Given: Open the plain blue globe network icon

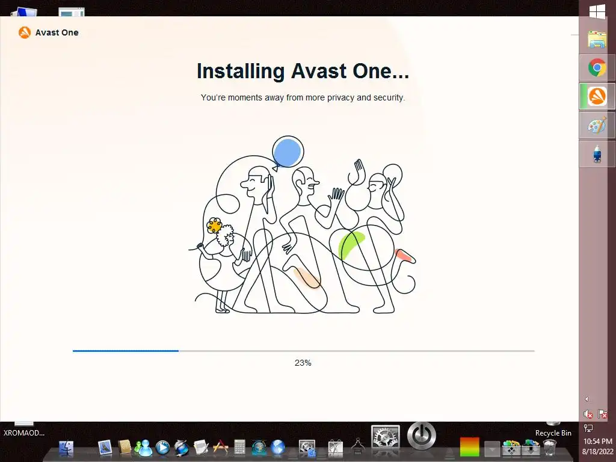Looking at the screenshot, I should click(x=278, y=448).
